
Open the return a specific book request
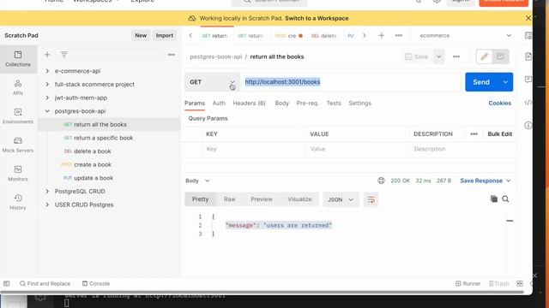click(103, 138)
